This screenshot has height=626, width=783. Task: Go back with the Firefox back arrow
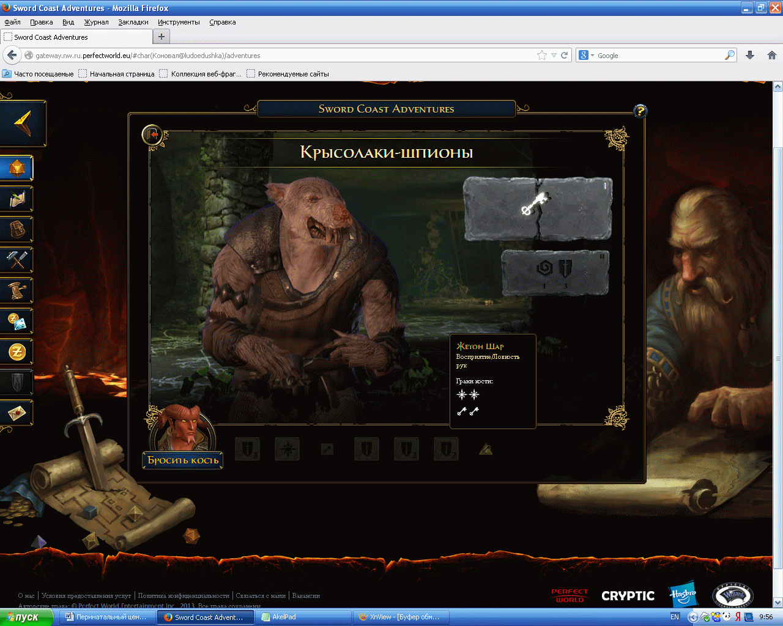click(12, 55)
